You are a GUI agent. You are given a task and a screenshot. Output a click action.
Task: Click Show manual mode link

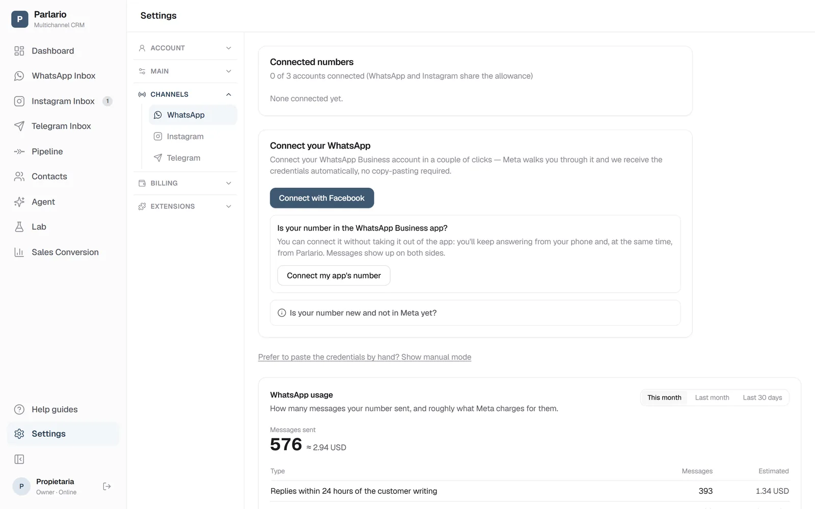tap(436, 357)
